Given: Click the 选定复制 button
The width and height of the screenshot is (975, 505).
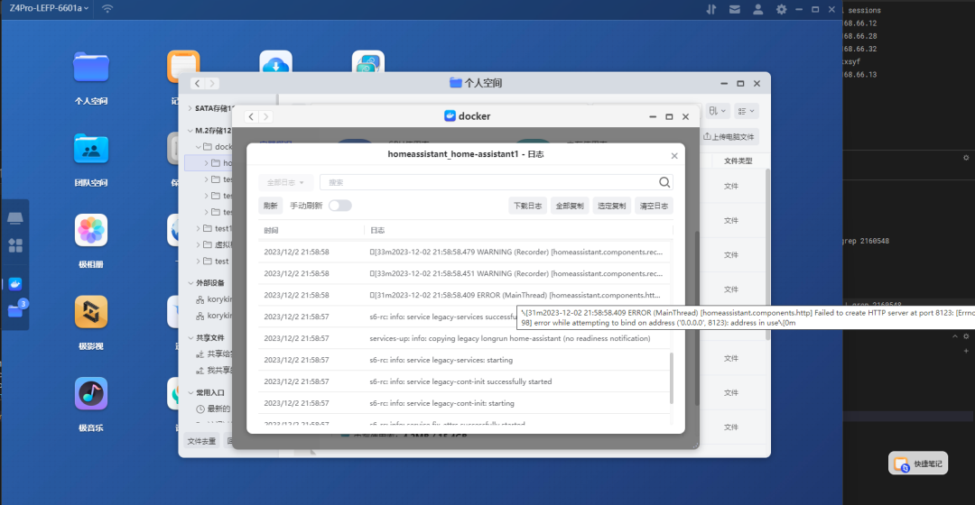Looking at the screenshot, I should (612, 206).
